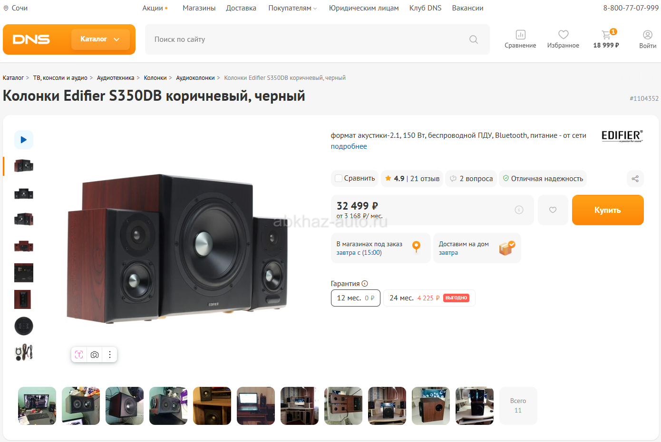The width and height of the screenshot is (661, 442).
Task: Click the search magnifier icon
Action: [x=474, y=39]
